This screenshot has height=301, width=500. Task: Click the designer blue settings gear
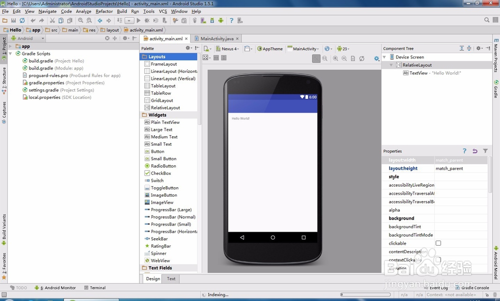click(376, 58)
